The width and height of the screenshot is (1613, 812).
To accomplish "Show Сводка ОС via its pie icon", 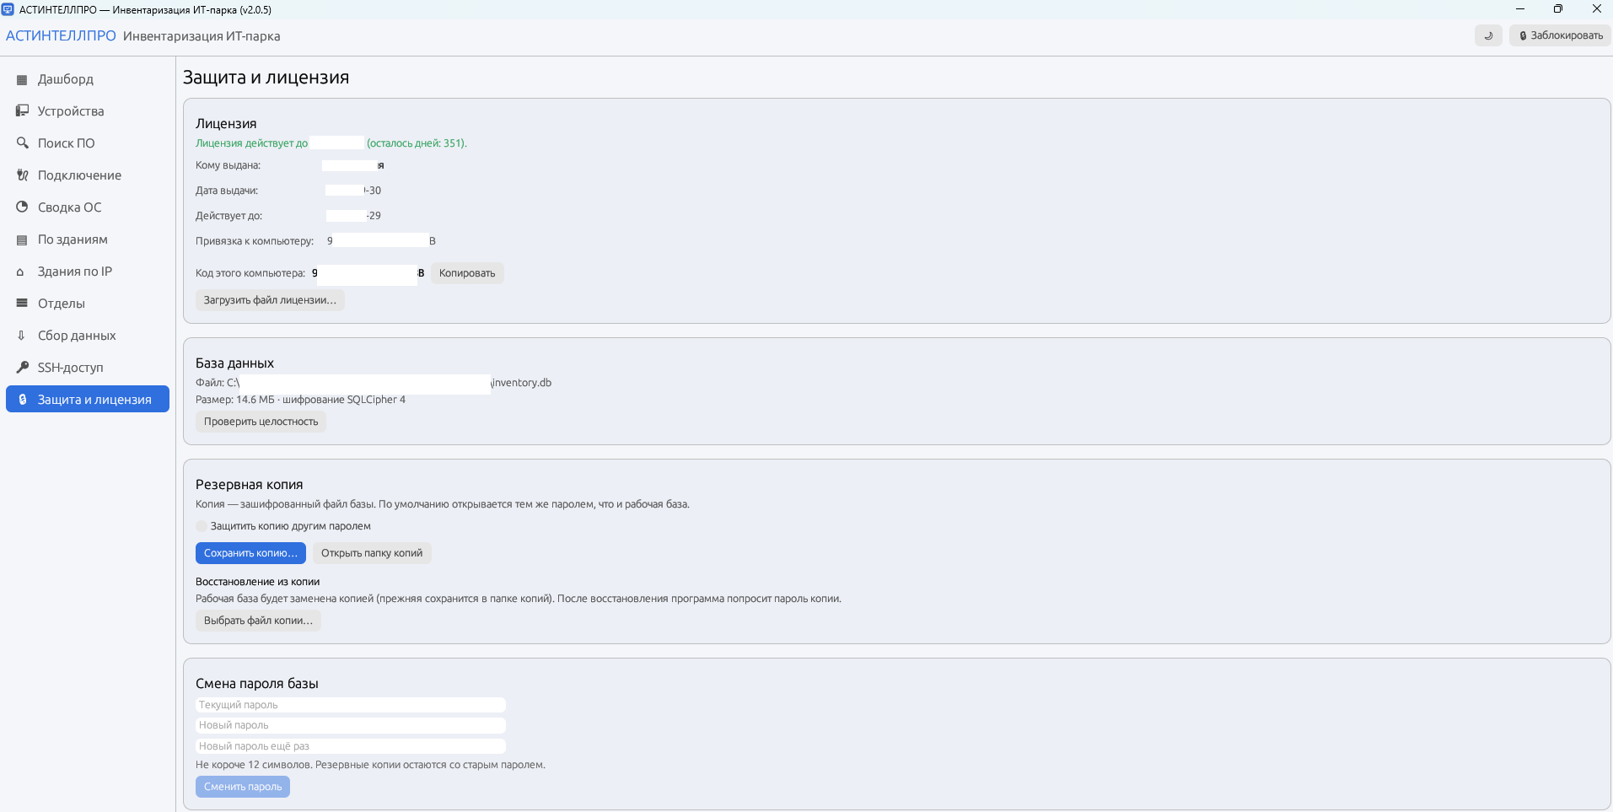I will [22, 207].
